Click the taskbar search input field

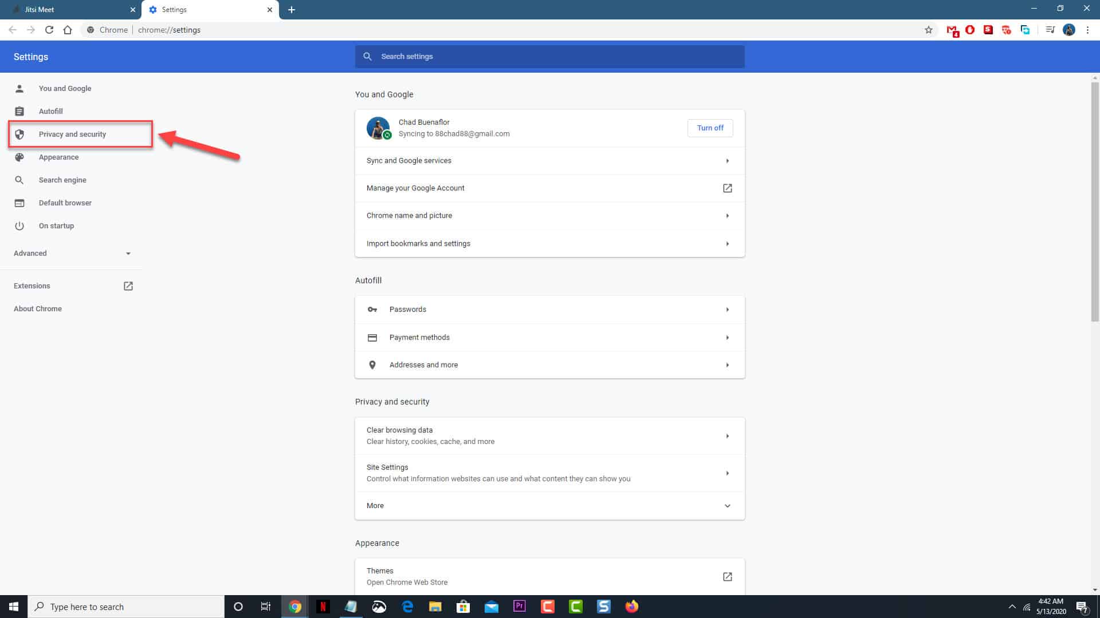click(x=126, y=607)
